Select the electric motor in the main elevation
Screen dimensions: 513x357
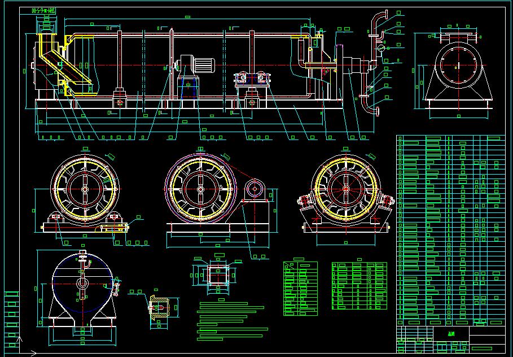coord(205,66)
